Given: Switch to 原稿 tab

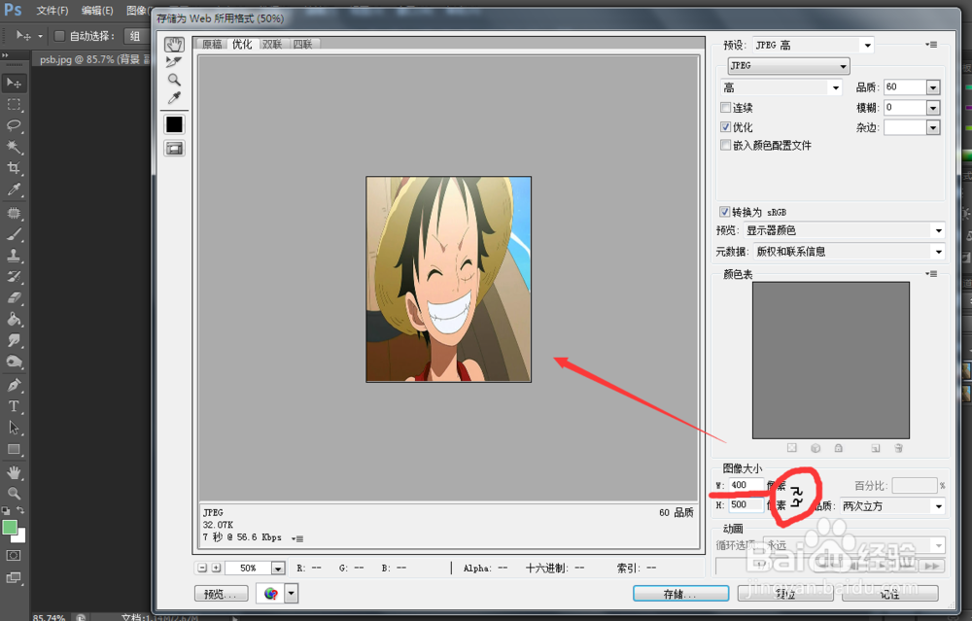Looking at the screenshot, I should [212, 44].
